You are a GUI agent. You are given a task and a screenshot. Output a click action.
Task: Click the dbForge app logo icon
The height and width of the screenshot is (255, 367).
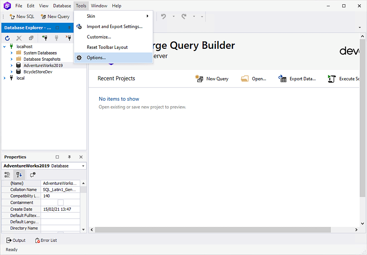pos(7,6)
